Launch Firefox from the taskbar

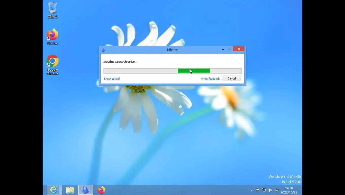pyautogui.click(x=101, y=190)
